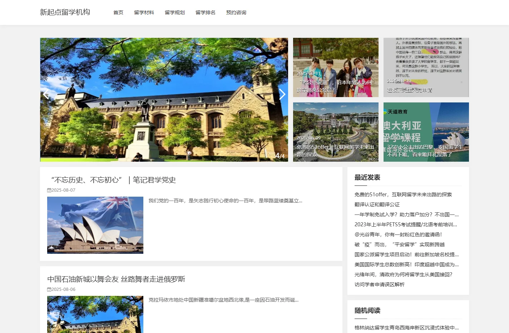The height and width of the screenshot is (333, 509).
Task: Open article title 中国石油新城以舞会友
Action: point(116,279)
